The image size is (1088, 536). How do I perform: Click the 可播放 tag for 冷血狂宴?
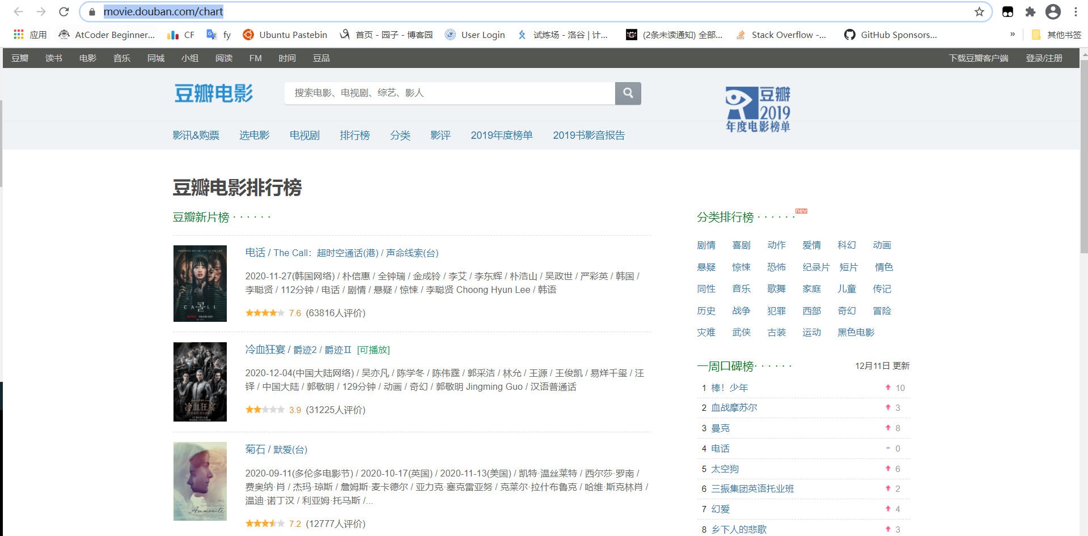(x=374, y=350)
